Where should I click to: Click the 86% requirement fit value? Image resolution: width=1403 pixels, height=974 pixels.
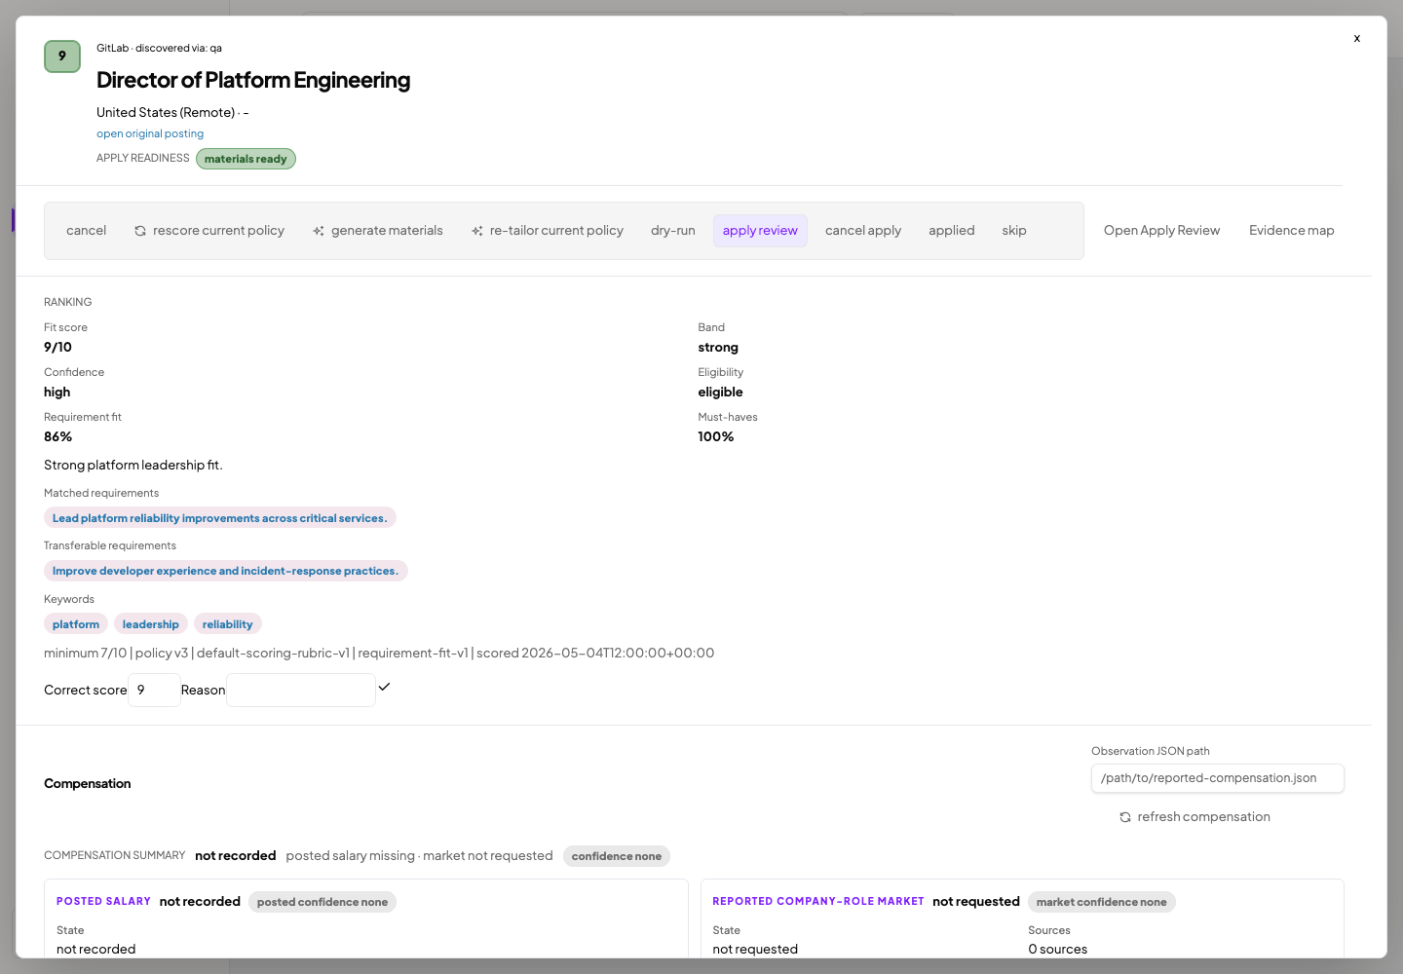coord(57,436)
